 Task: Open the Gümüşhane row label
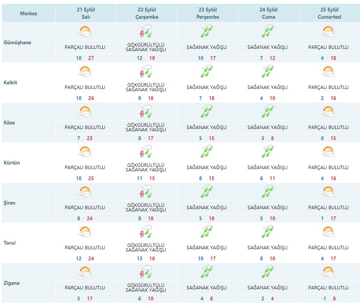coord(17,42)
